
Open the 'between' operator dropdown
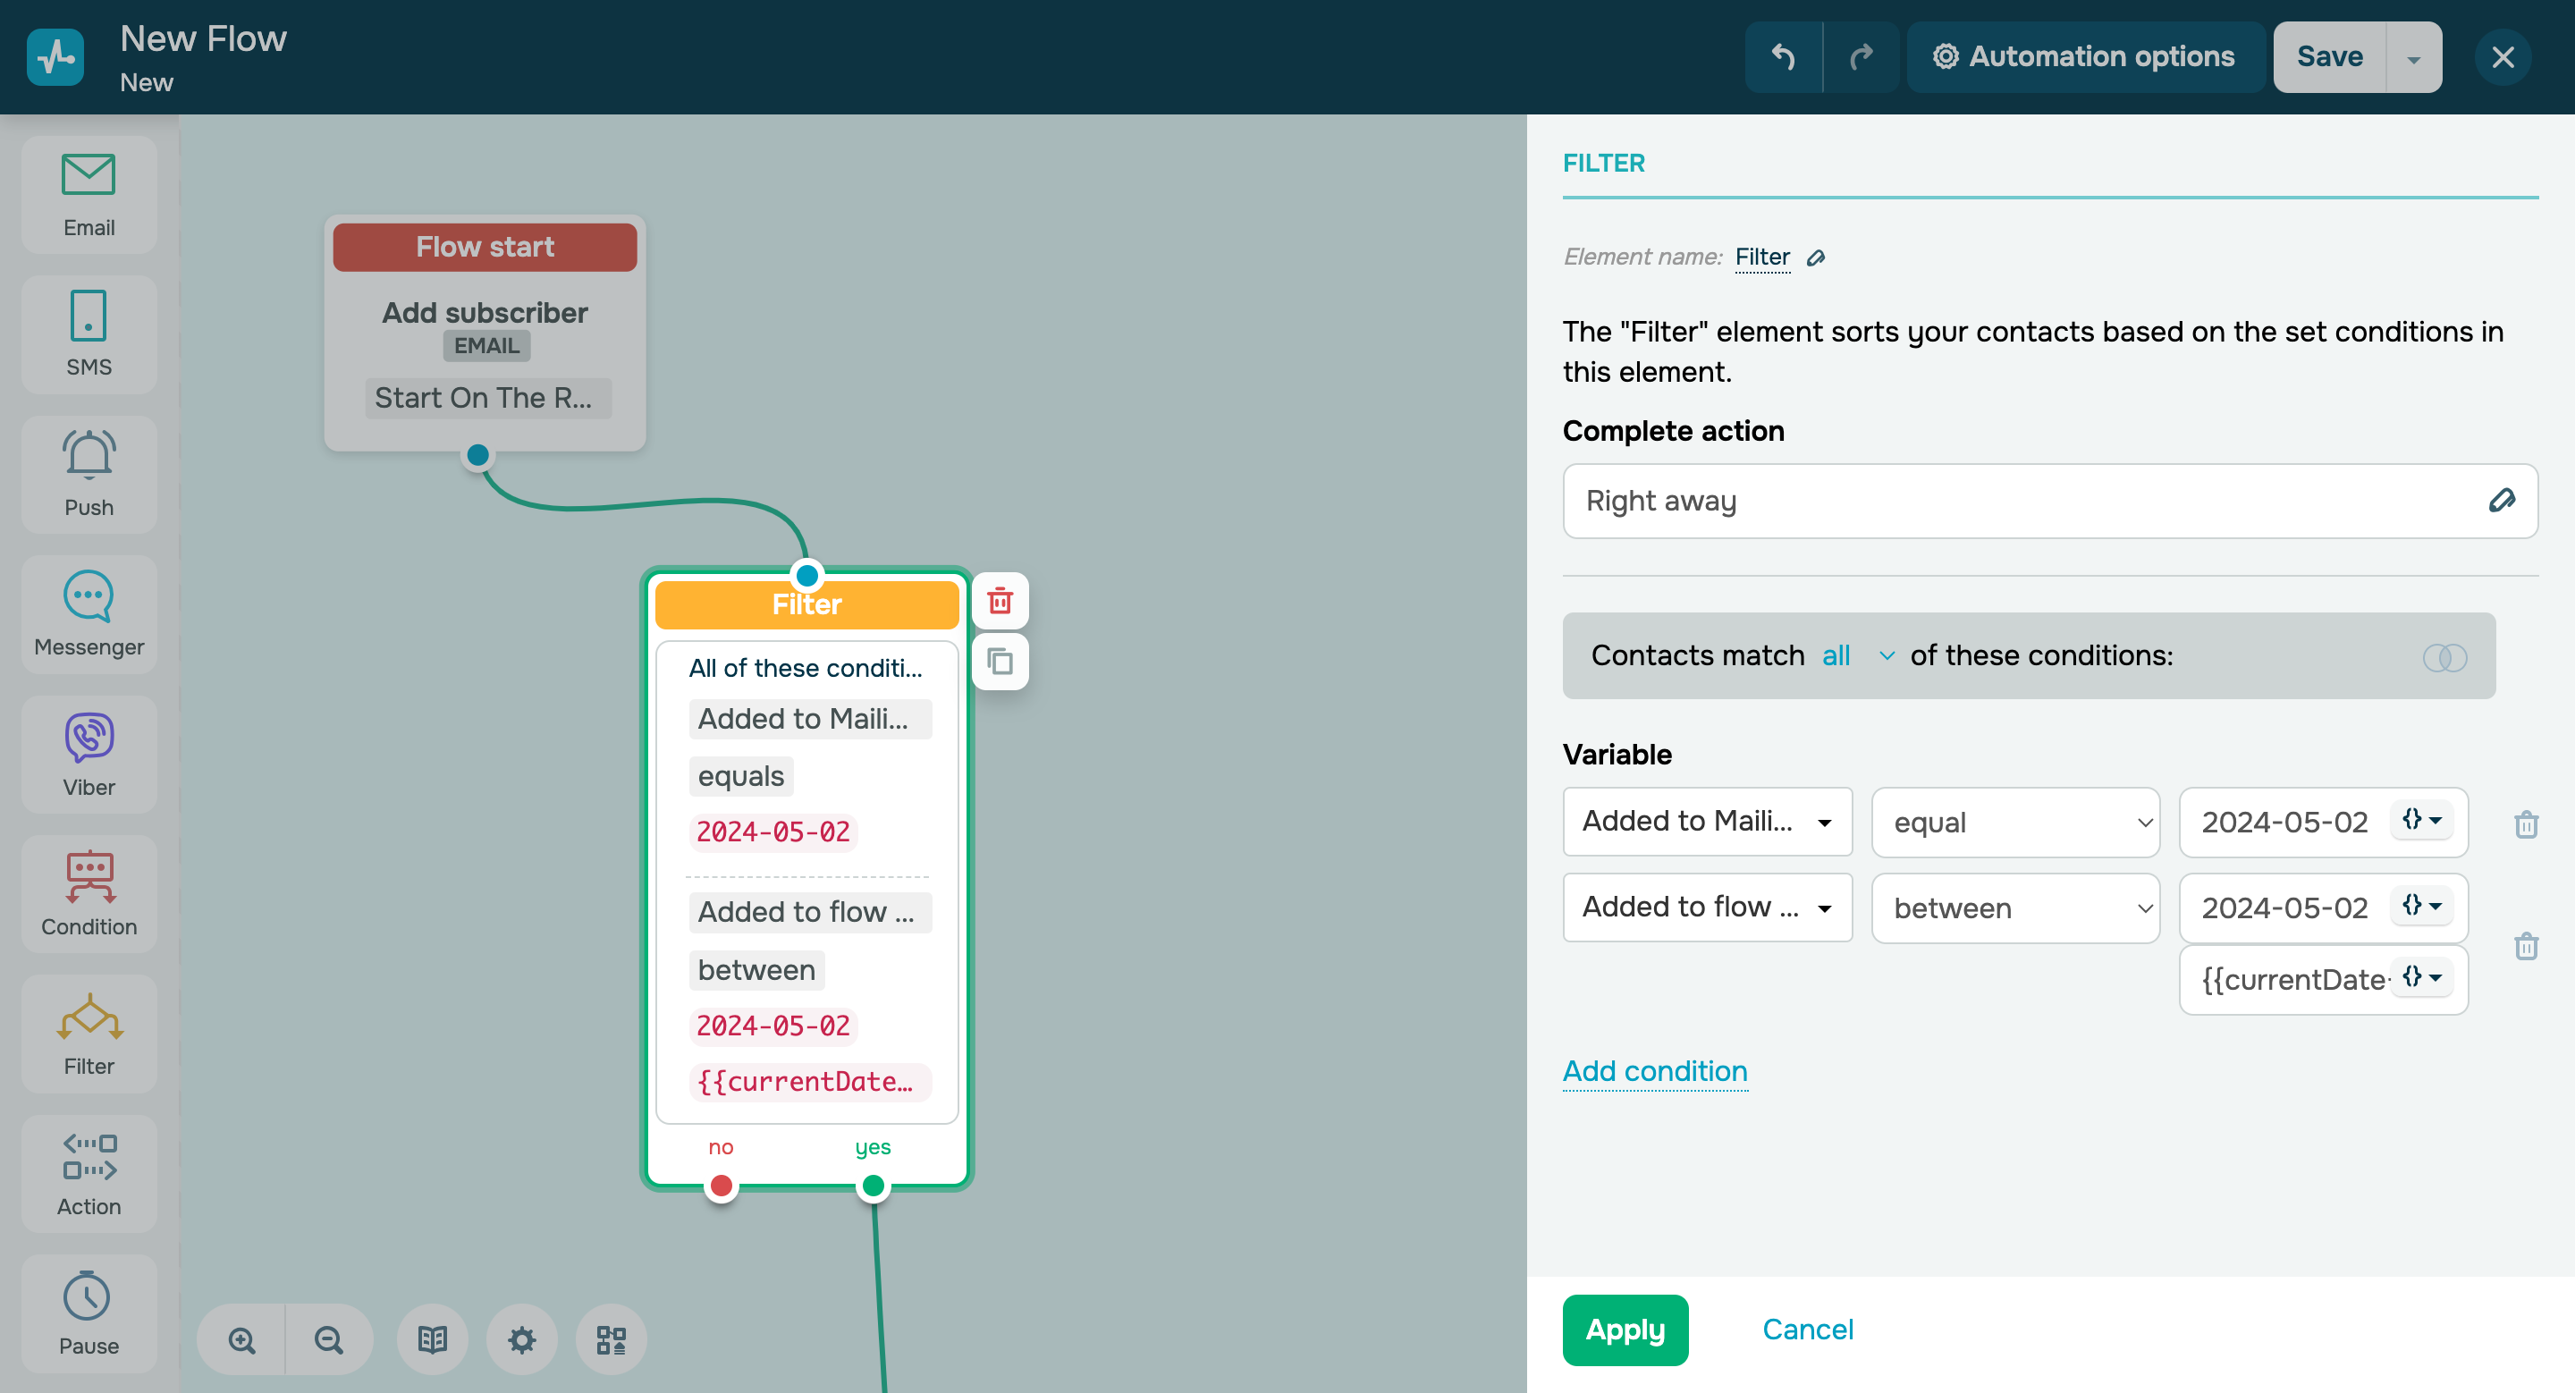tap(2014, 908)
